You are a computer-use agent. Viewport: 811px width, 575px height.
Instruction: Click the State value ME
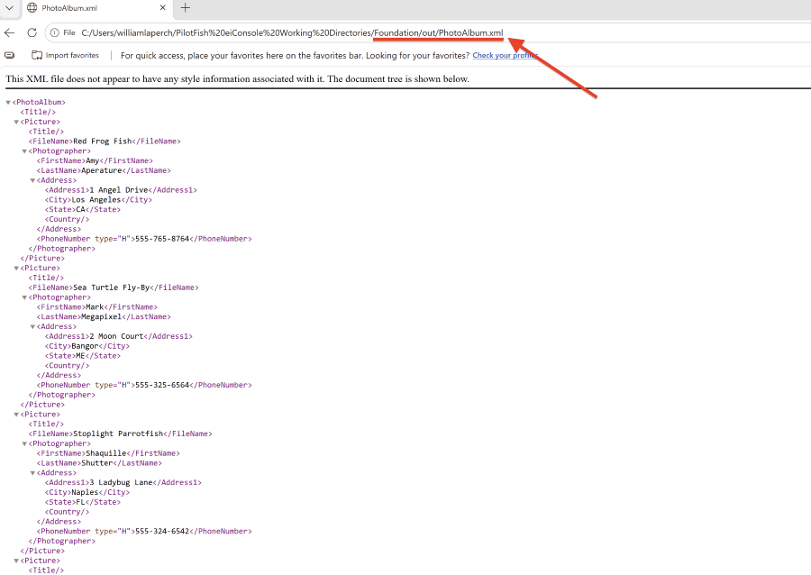[x=81, y=356]
